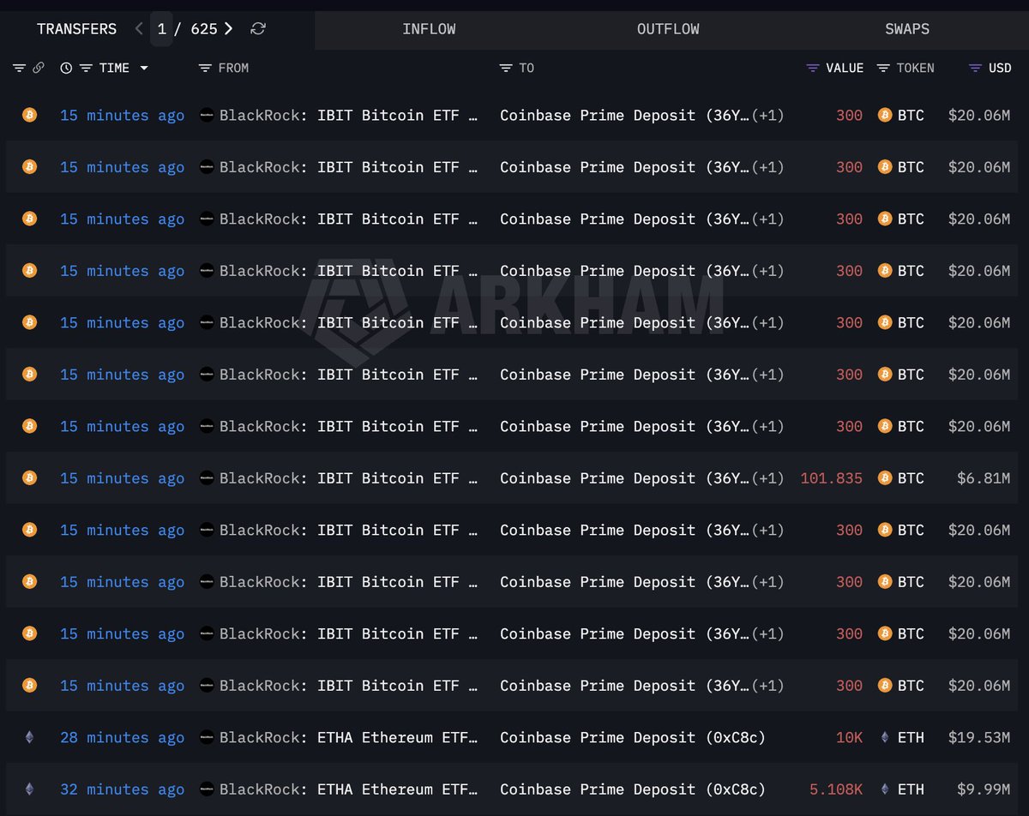Switch to the INFLOW tab
1029x816 pixels.
click(429, 29)
